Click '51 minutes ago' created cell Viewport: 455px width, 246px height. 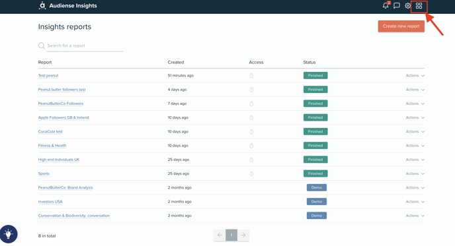(181, 76)
